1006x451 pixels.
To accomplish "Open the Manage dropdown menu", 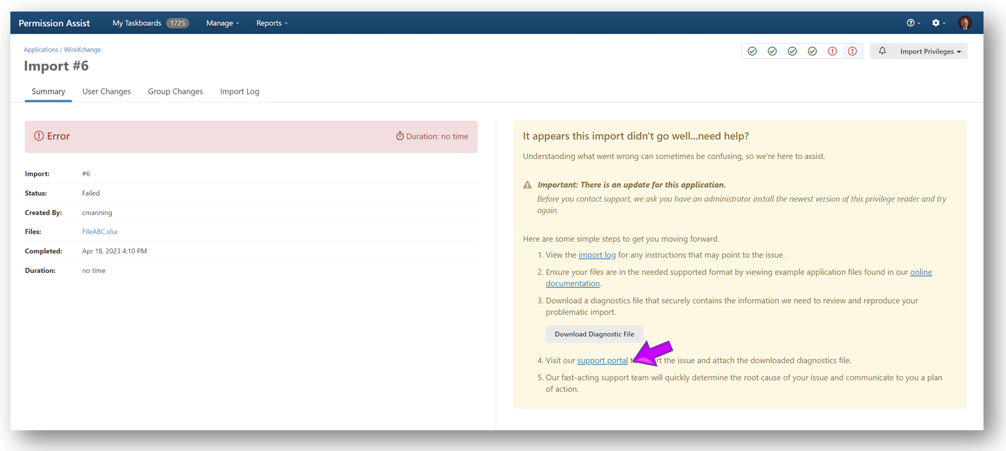I will pos(222,23).
